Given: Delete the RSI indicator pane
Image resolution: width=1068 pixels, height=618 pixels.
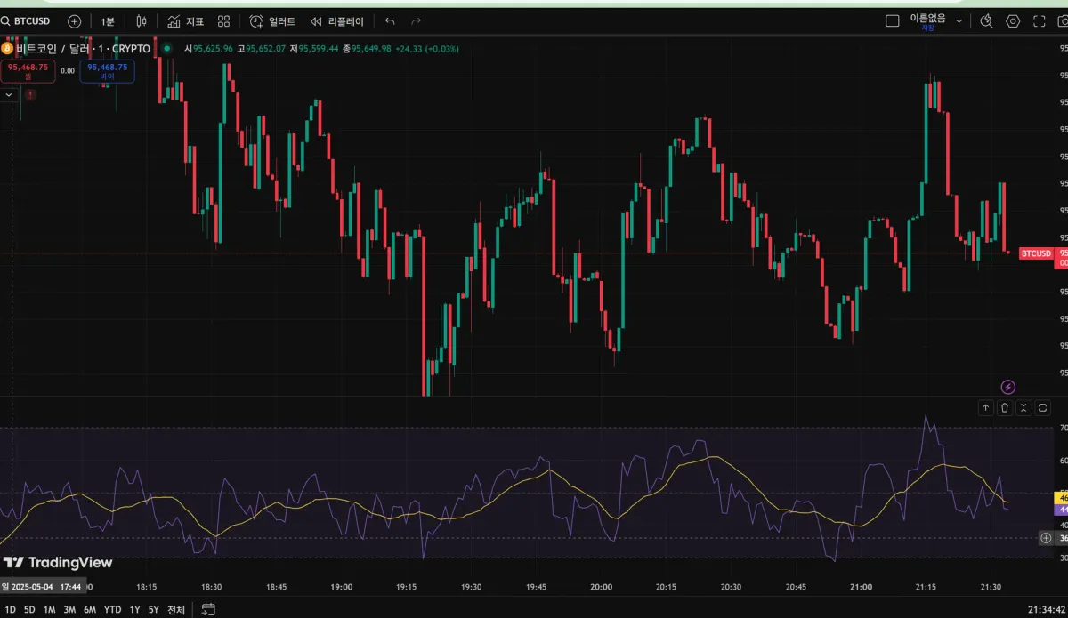Looking at the screenshot, I should pyautogui.click(x=1005, y=407).
